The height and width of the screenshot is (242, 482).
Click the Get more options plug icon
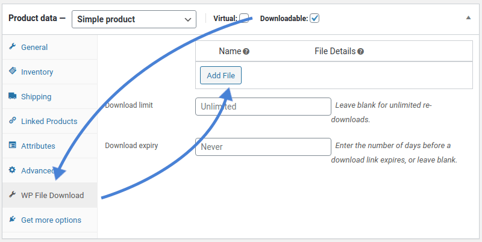pos(12,220)
